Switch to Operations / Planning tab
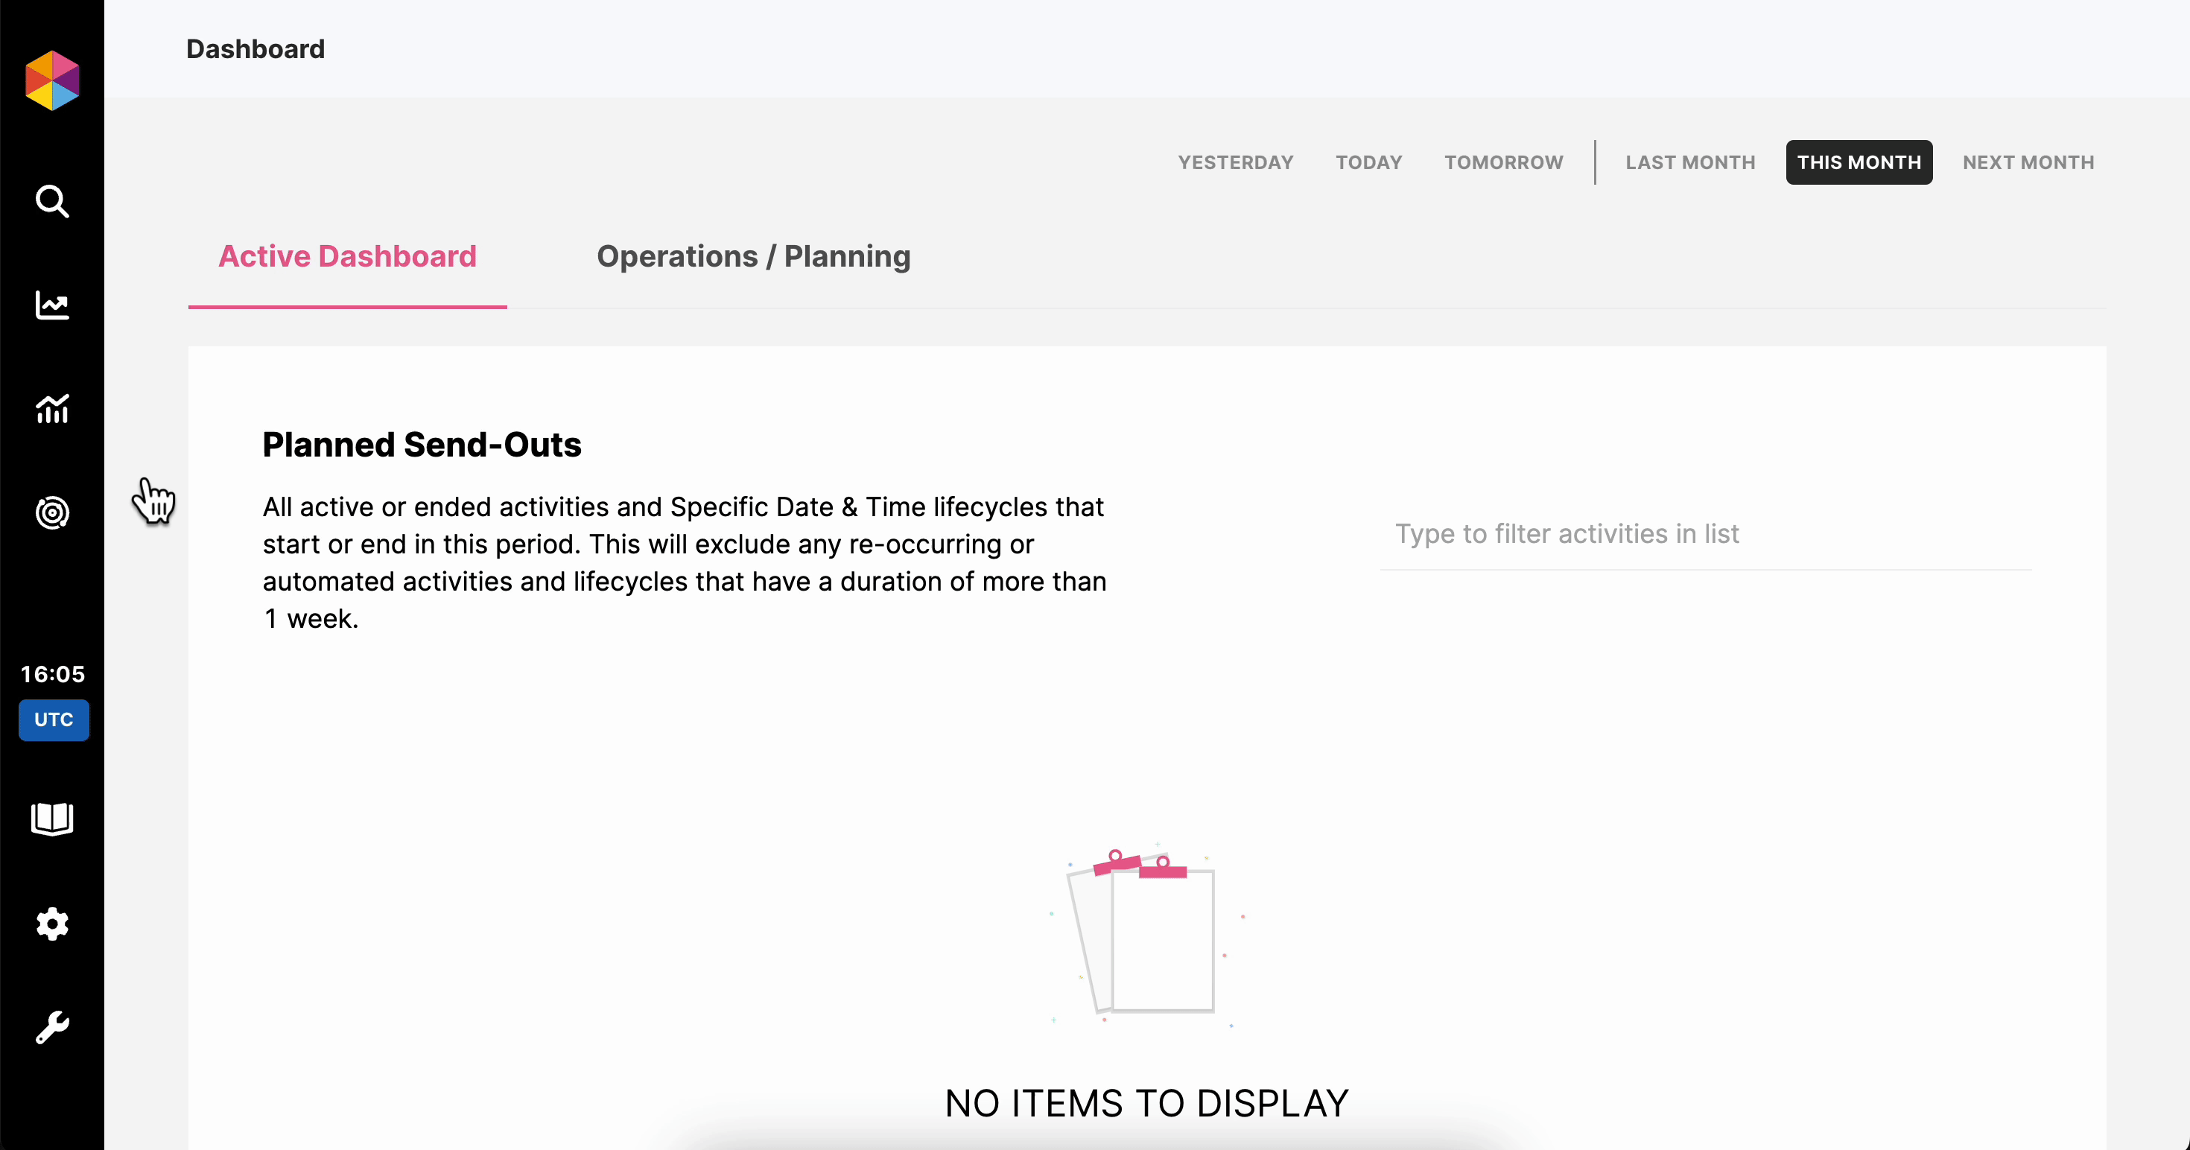This screenshot has height=1150, width=2190. (753, 257)
